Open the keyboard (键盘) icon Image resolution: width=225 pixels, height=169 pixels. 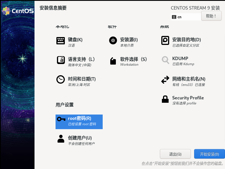61,41
